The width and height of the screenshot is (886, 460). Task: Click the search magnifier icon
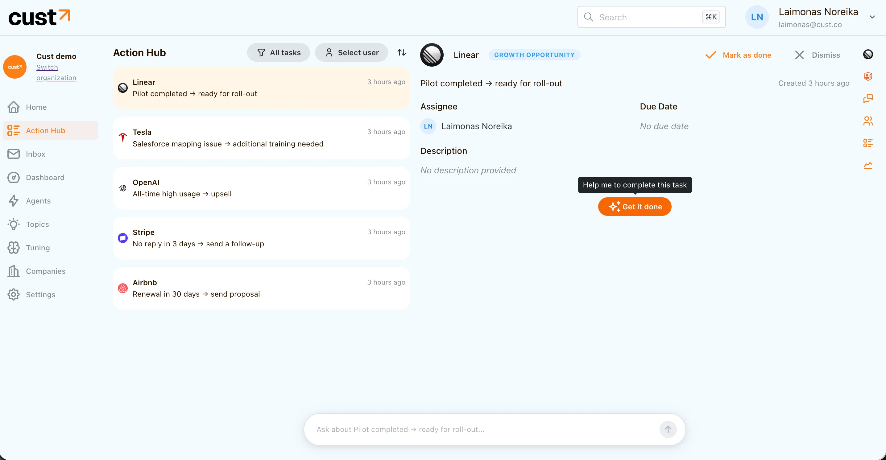pos(589,17)
